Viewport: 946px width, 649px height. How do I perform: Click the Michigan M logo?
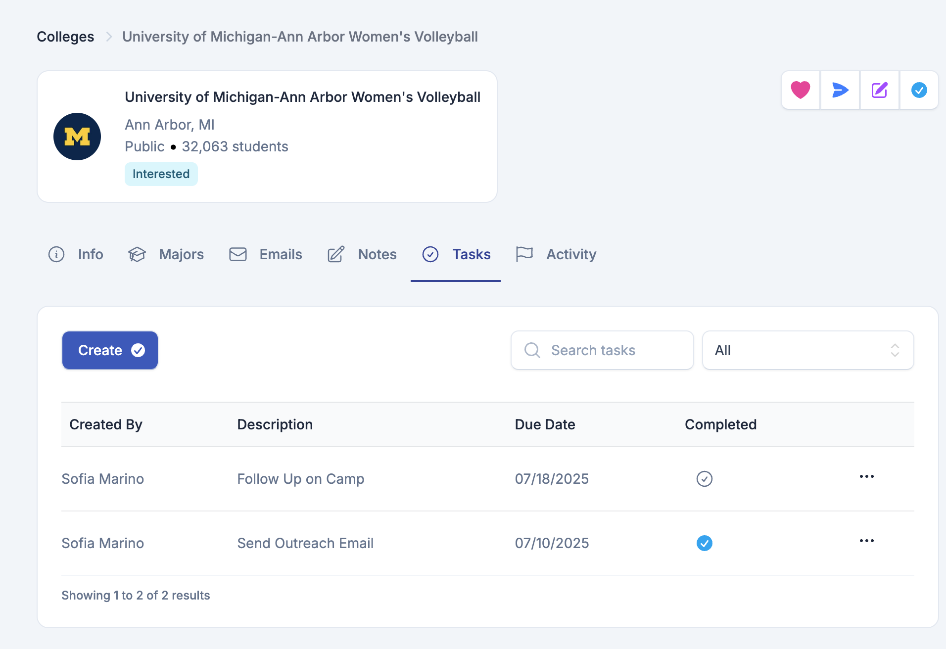pos(77,137)
